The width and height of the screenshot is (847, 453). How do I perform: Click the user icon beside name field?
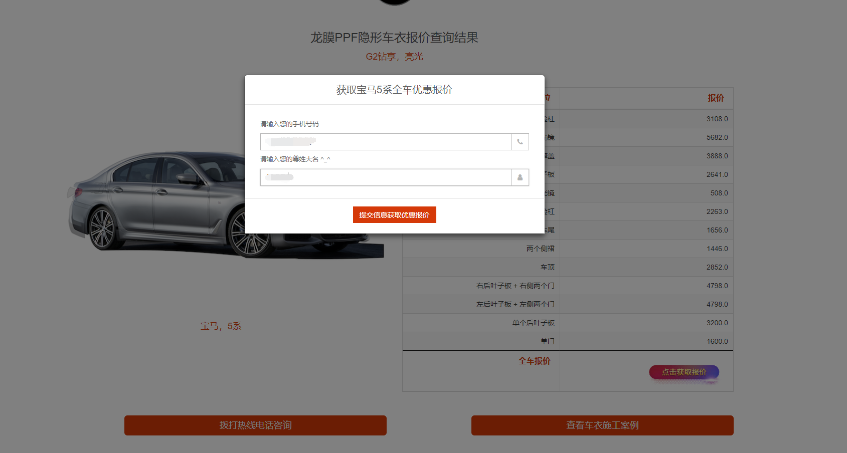point(520,177)
